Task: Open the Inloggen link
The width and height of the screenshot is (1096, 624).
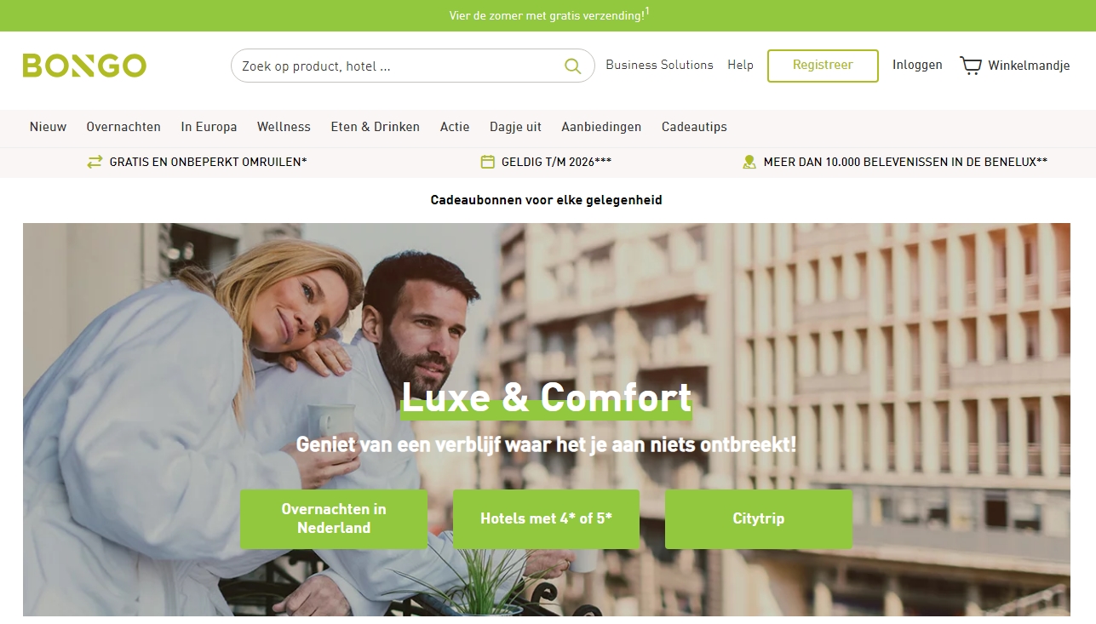Action: 917,65
